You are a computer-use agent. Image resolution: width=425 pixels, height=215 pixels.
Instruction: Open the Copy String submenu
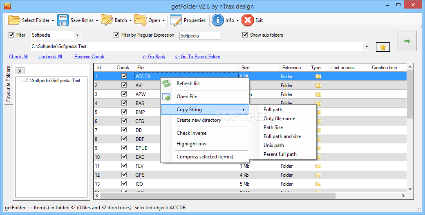pos(205,110)
